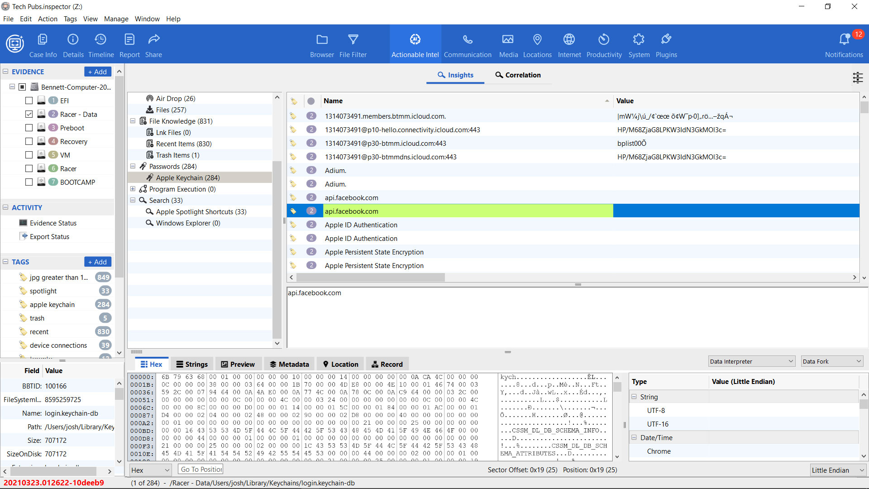Click the Share icon
Image resolution: width=869 pixels, height=489 pixels.
tap(153, 44)
